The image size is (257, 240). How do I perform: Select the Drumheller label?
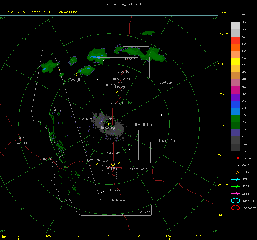tap(167, 141)
